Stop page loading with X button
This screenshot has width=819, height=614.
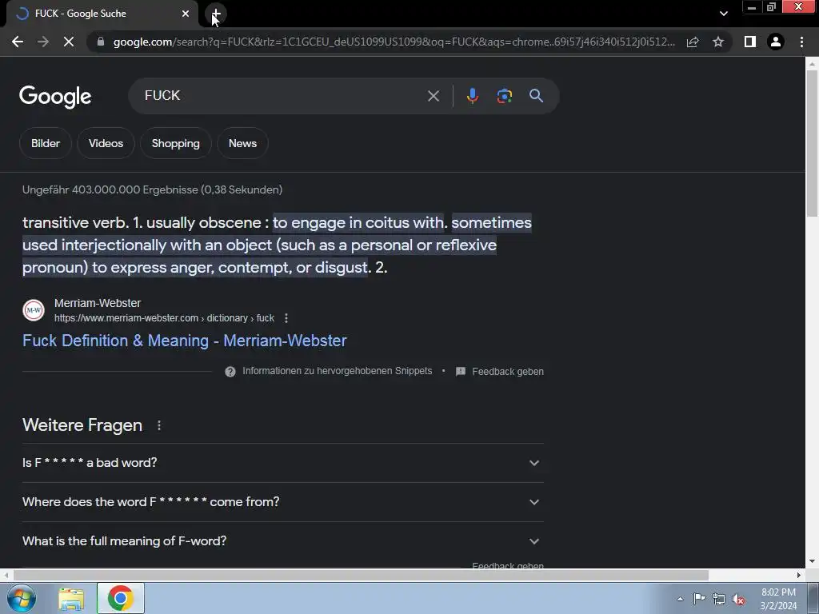coord(69,42)
